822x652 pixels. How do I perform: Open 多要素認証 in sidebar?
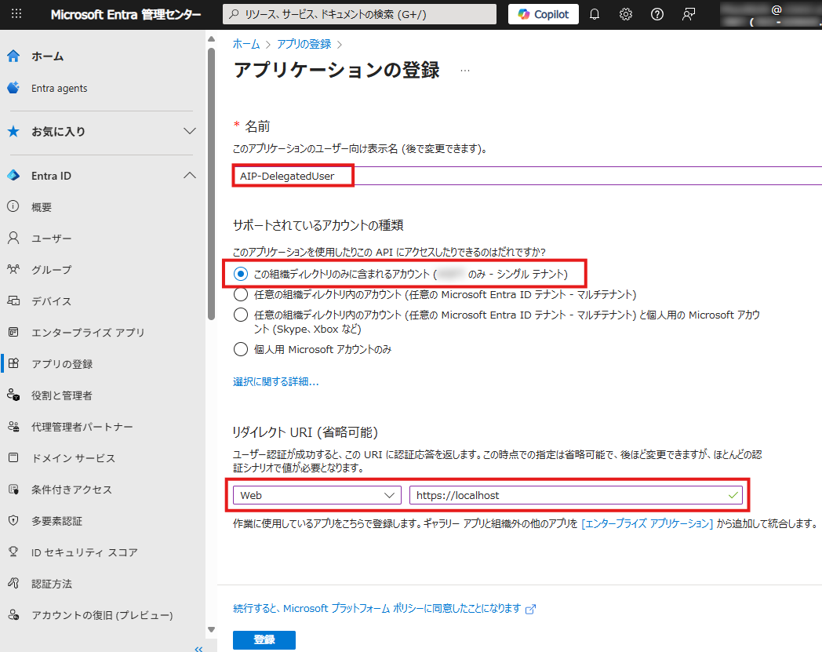pos(56,522)
